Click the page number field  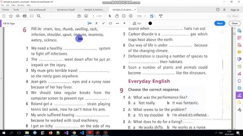pos(93,16)
